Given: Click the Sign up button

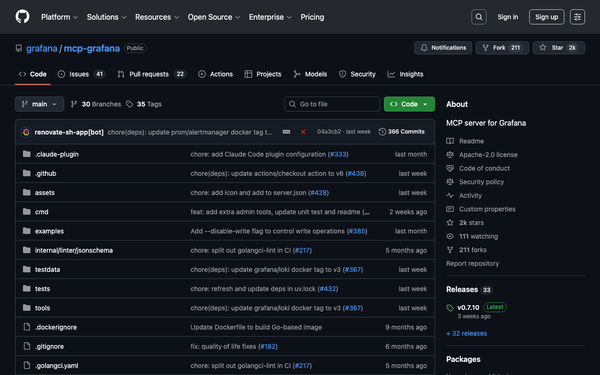Looking at the screenshot, I should pos(547,17).
